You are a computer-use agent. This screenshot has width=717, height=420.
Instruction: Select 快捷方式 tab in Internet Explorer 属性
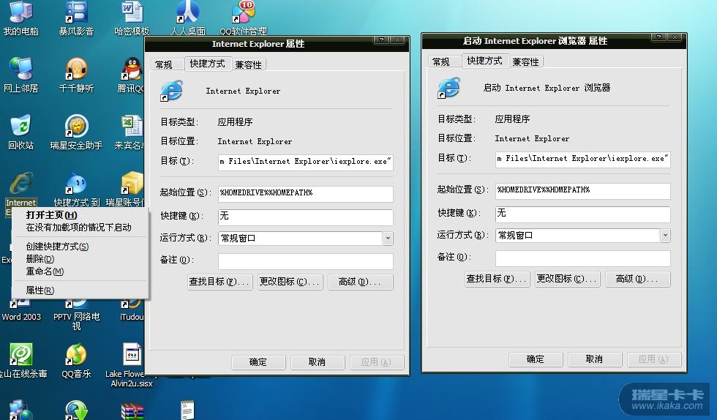(208, 64)
